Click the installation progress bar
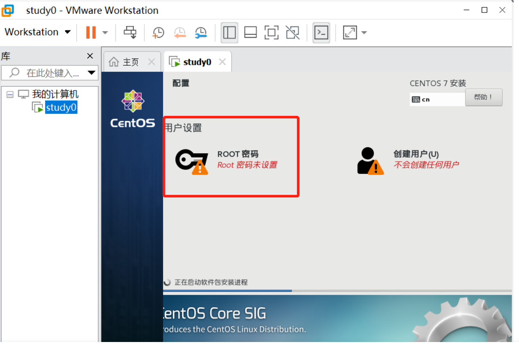 [337, 291]
